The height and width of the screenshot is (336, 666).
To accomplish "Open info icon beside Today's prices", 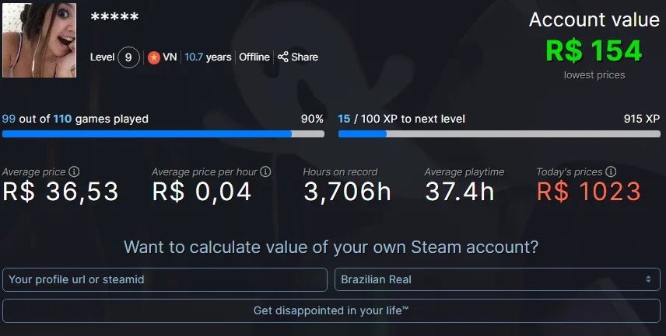I will pyautogui.click(x=611, y=171).
